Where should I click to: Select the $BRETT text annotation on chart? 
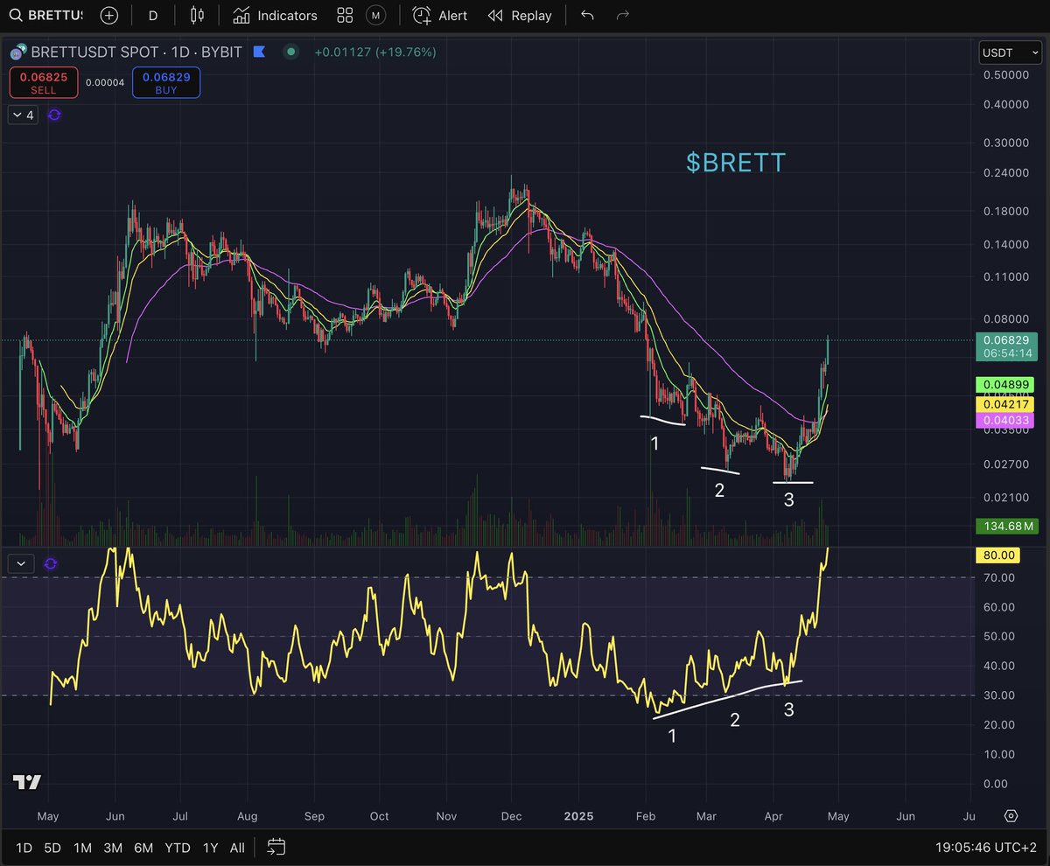coord(736,163)
